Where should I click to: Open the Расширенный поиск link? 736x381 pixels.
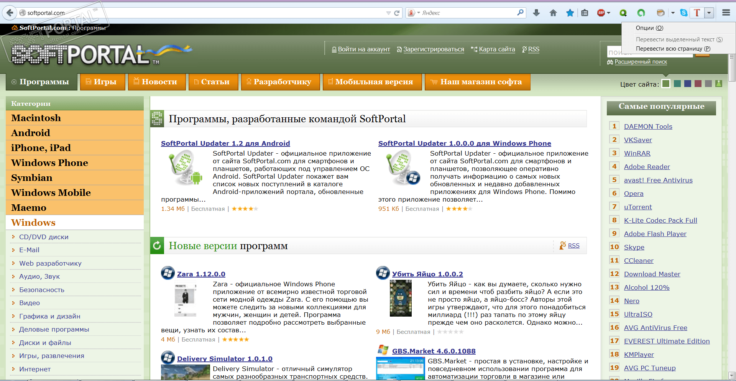pyautogui.click(x=641, y=62)
